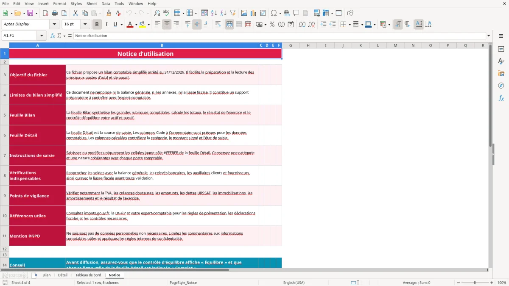Click the Copy icon
The height and width of the screenshot is (286, 509).
(84, 13)
